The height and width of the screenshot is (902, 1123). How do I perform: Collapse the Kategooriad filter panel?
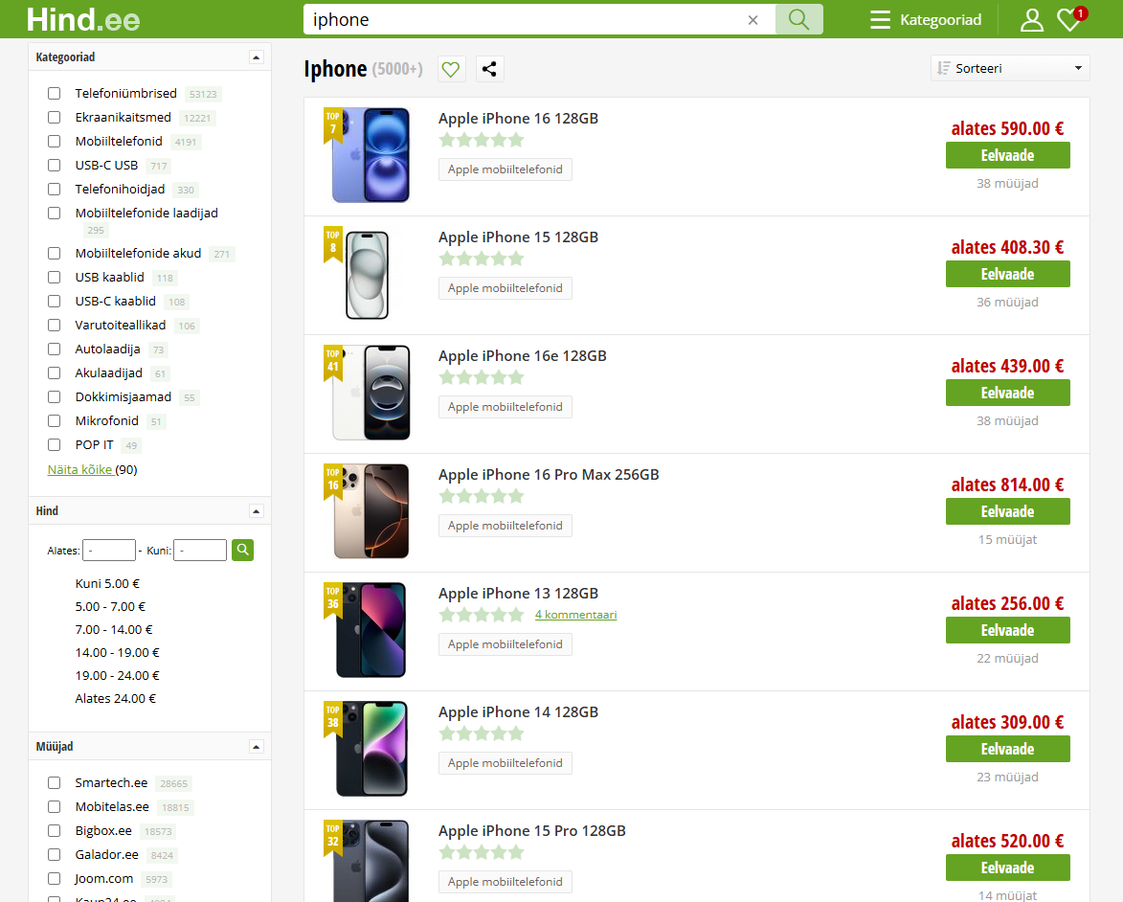point(257,57)
